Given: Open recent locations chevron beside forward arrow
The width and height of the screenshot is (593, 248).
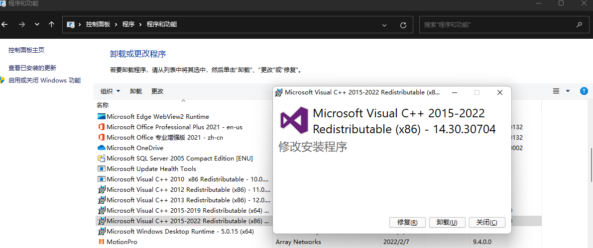Looking at the screenshot, I should (x=37, y=24).
